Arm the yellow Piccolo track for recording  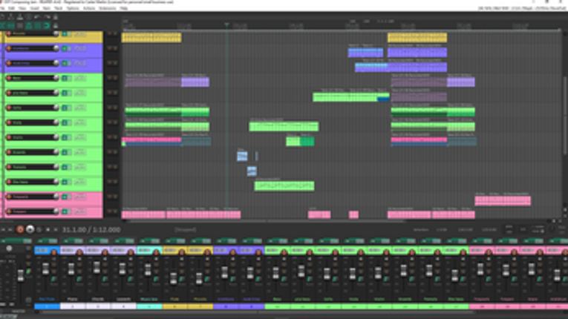[x=9, y=33]
